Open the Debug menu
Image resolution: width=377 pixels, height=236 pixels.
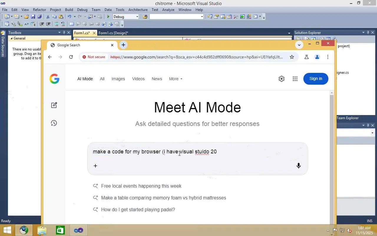[82, 10]
